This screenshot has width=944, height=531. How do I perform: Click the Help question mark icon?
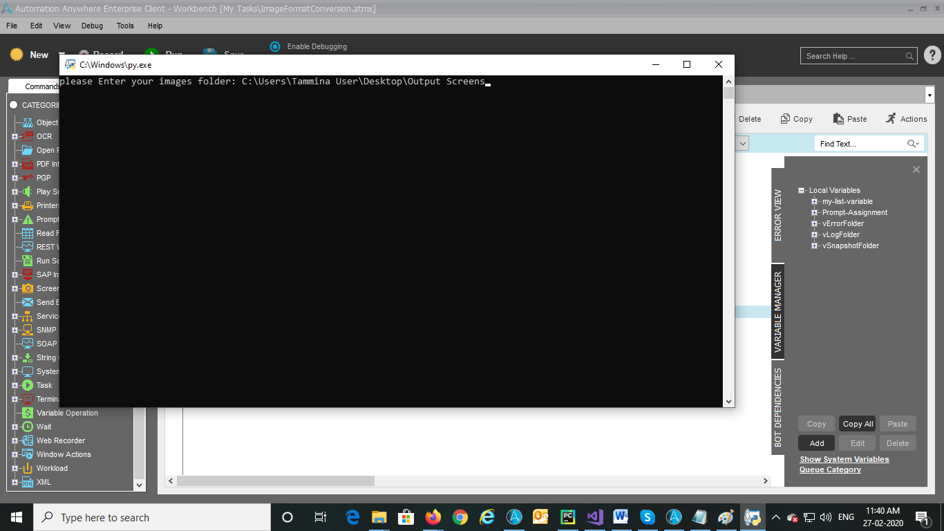pyautogui.click(x=932, y=55)
